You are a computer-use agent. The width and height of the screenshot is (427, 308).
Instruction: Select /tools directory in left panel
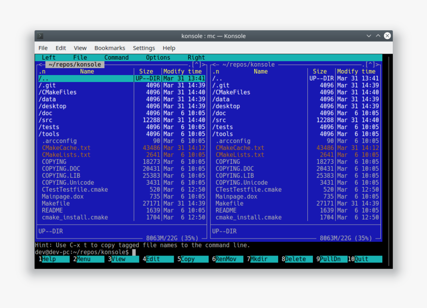122,134
